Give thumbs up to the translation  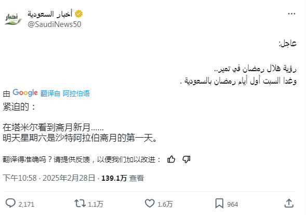pos(171,159)
